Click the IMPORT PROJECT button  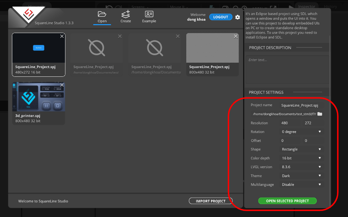pos(211,201)
